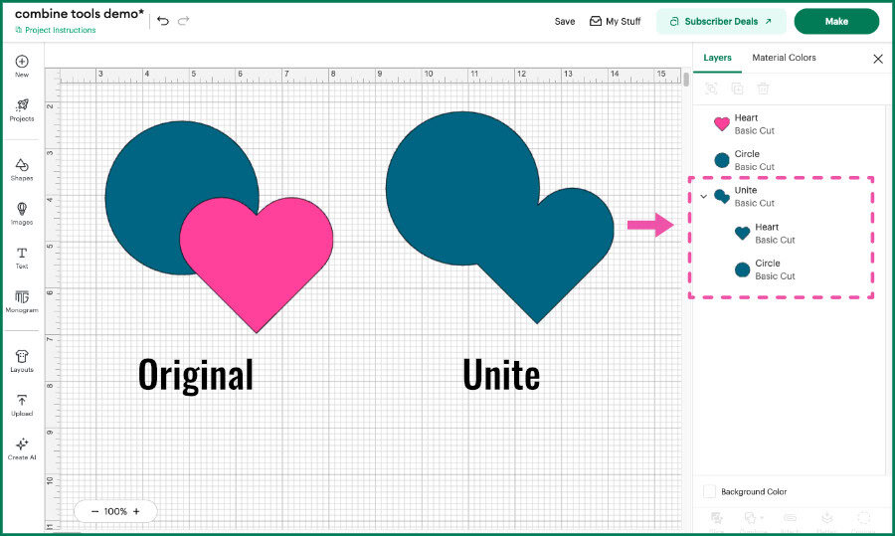Click the Delete layer trash icon

(763, 89)
